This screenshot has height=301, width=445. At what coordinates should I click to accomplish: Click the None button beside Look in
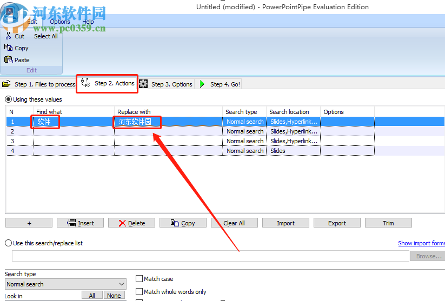(x=114, y=296)
